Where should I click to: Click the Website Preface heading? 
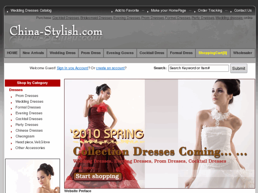pos(78,191)
